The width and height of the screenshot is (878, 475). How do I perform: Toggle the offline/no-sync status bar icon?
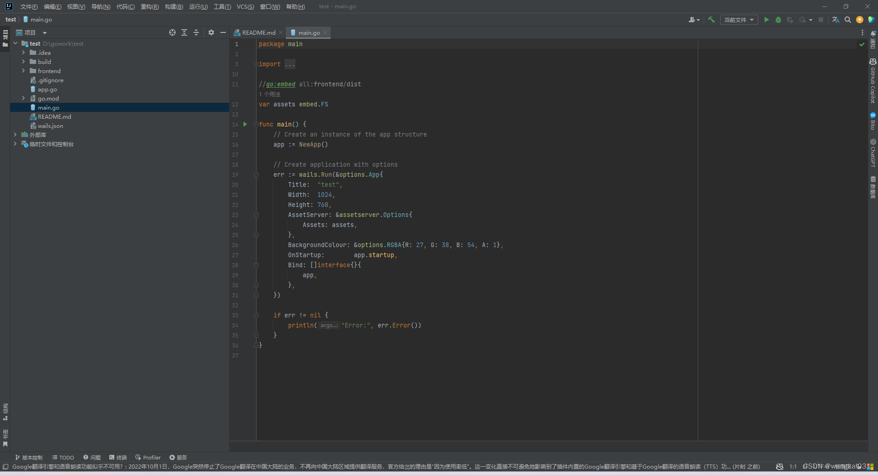(780, 466)
